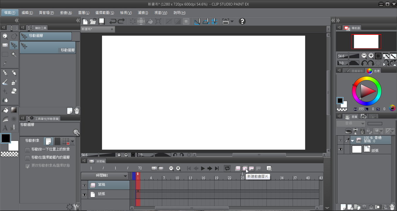
Task: Enable 移動按一下位置上的對象 checkbox
Action: 28,150
